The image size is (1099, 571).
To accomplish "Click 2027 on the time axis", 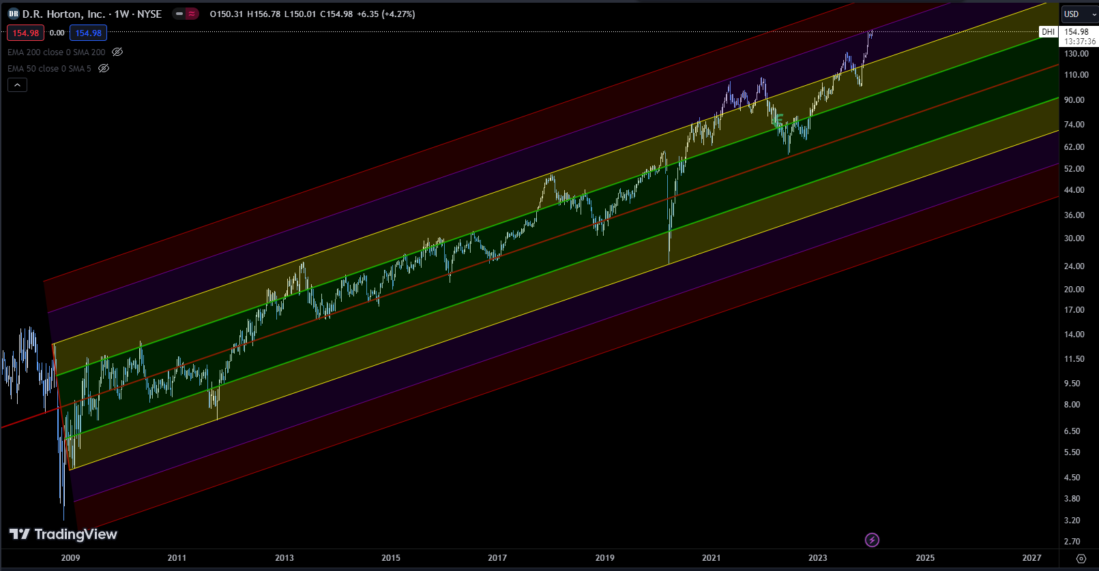I will pos(1031,558).
